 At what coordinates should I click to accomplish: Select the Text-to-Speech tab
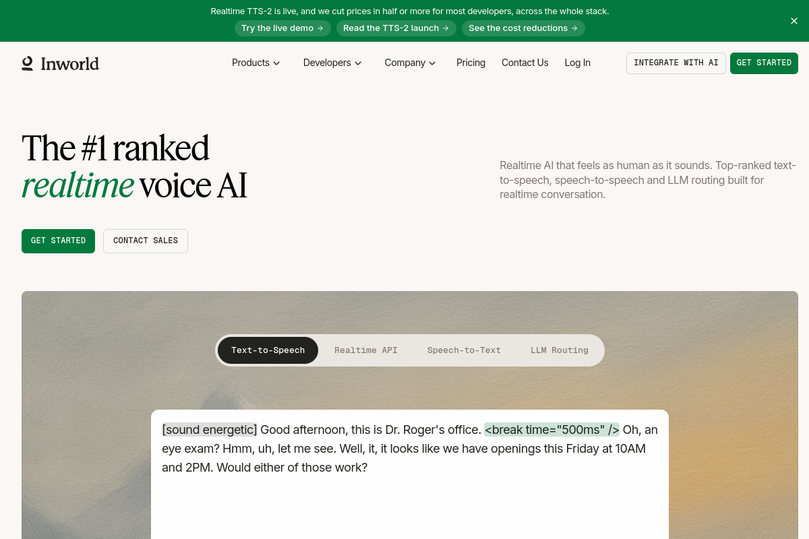click(x=268, y=350)
